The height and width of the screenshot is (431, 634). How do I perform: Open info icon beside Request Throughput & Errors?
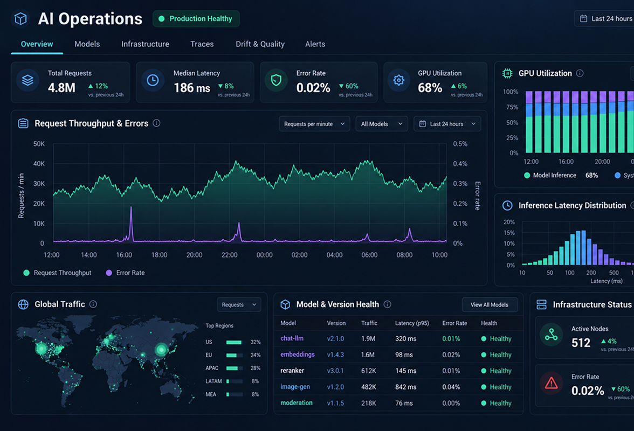pos(156,123)
